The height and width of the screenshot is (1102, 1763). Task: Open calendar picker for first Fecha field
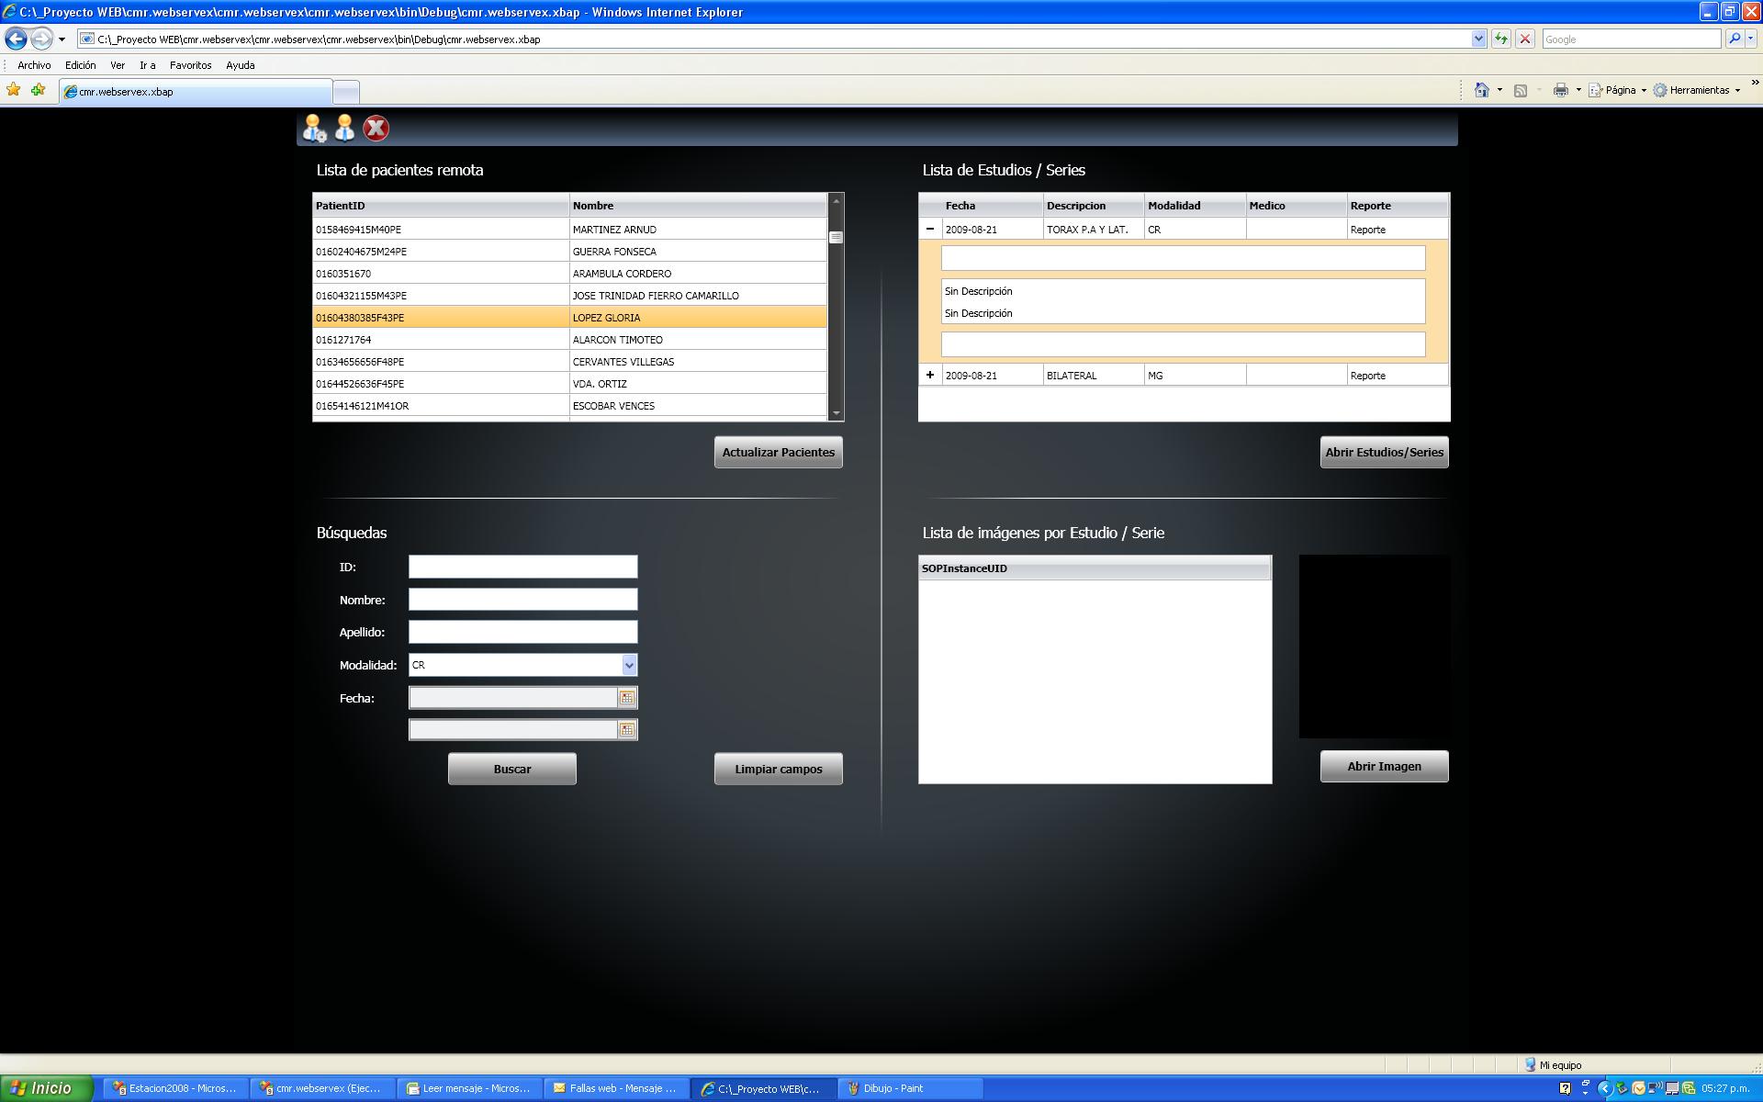(627, 698)
